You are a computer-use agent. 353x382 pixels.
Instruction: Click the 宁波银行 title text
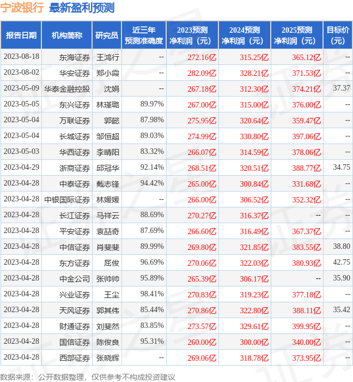tap(22, 8)
